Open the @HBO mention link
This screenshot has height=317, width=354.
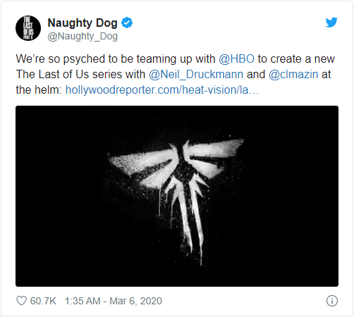[x=236, y=58]
